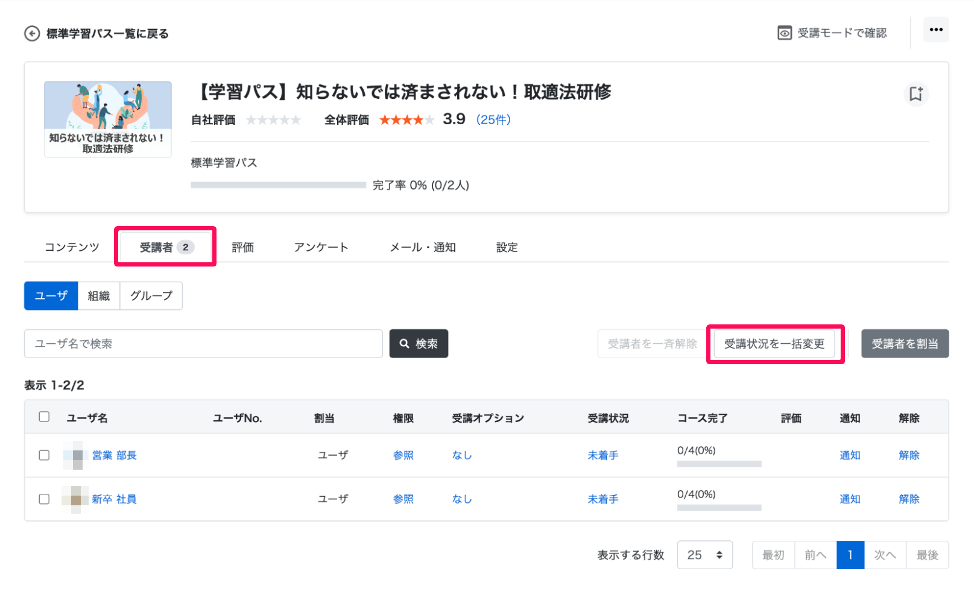Click the 全体評価 star rating

coord(406,120)
